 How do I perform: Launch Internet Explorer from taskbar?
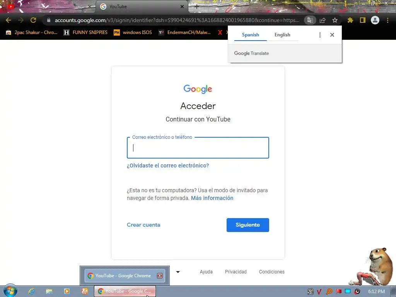click(x=31, y=291)
